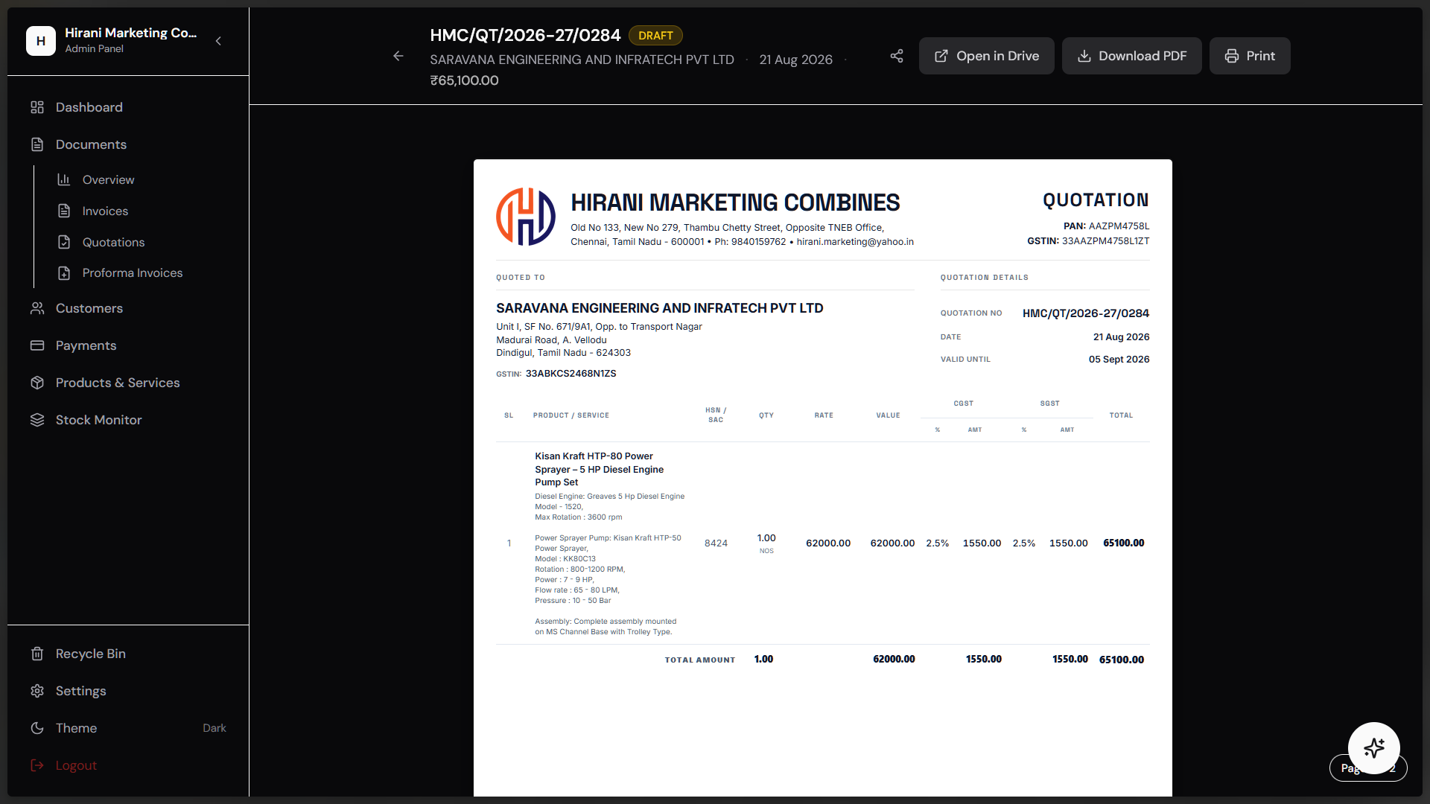Toggle the Dark theme setting
Screen dimensions: 1430x804
(128, 728)
